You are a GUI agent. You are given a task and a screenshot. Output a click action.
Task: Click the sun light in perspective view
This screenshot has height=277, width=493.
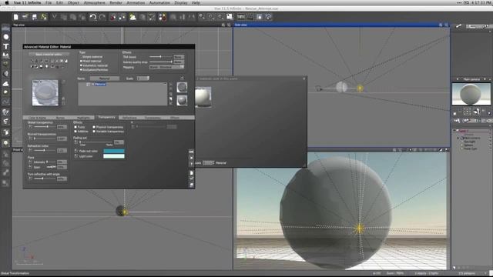(x=359, y=229)
